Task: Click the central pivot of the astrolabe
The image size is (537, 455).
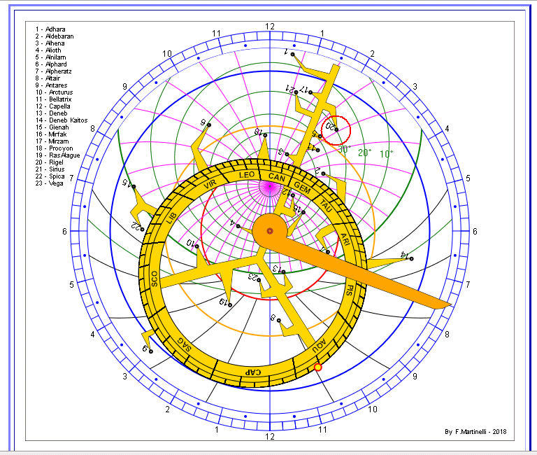Action: click(x=269, y=230)
